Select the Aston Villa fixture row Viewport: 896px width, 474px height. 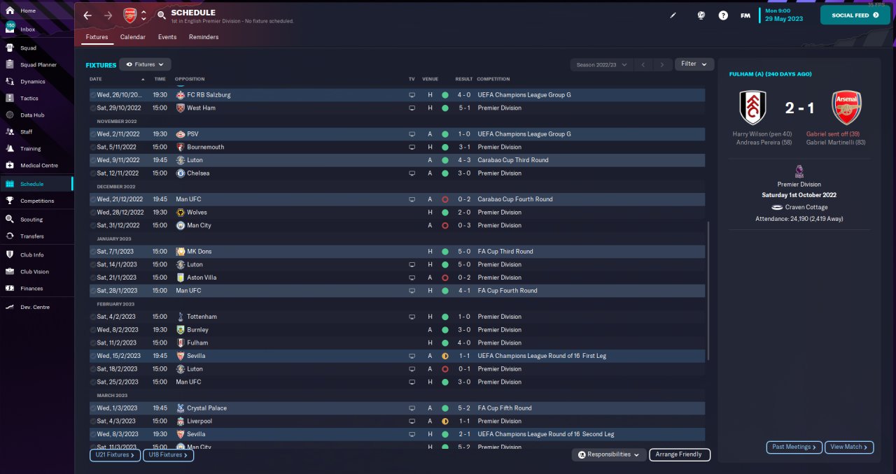point(397,278)
